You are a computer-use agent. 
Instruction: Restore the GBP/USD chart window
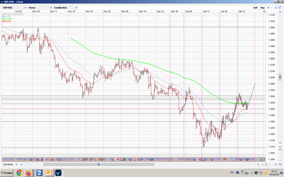[x=279, y=2]
